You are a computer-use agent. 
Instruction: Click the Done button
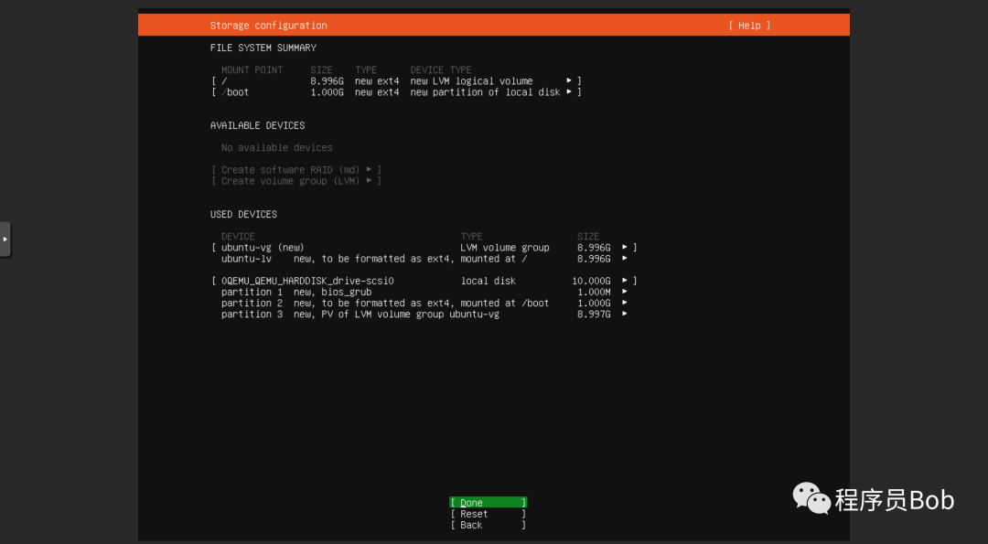point(488,503)
